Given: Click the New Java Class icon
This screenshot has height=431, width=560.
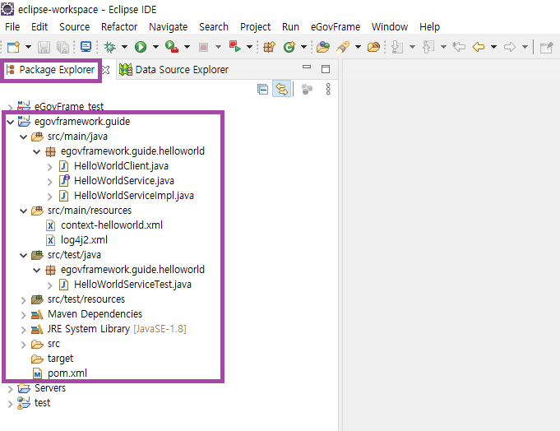Looking at the screenshot, I should pos(289,47).
